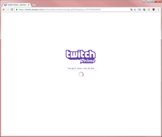
Task: Maximize the Chrome window
Action: click(x=153, y=1)
